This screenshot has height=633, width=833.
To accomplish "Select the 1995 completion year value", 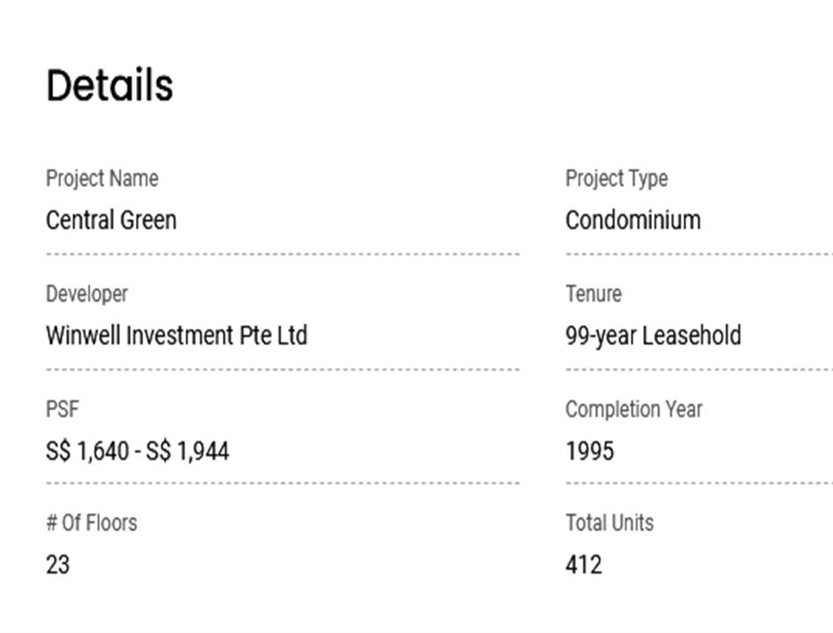I will pyautogui.click(x=589, y=451).
